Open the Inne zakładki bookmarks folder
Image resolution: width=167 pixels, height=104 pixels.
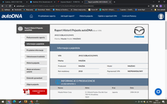(x=161, y=10)
